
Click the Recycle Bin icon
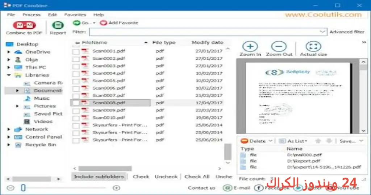tap(18, 145)
